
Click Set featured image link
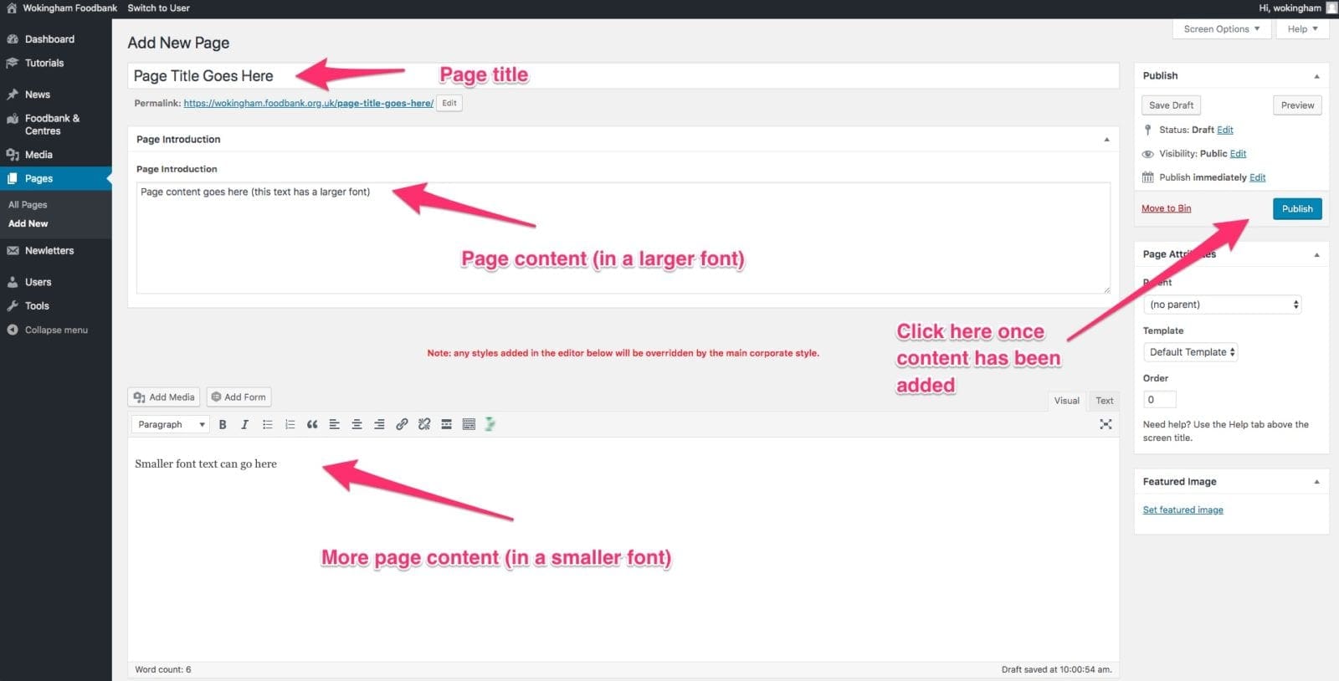tap(1183, 509)
